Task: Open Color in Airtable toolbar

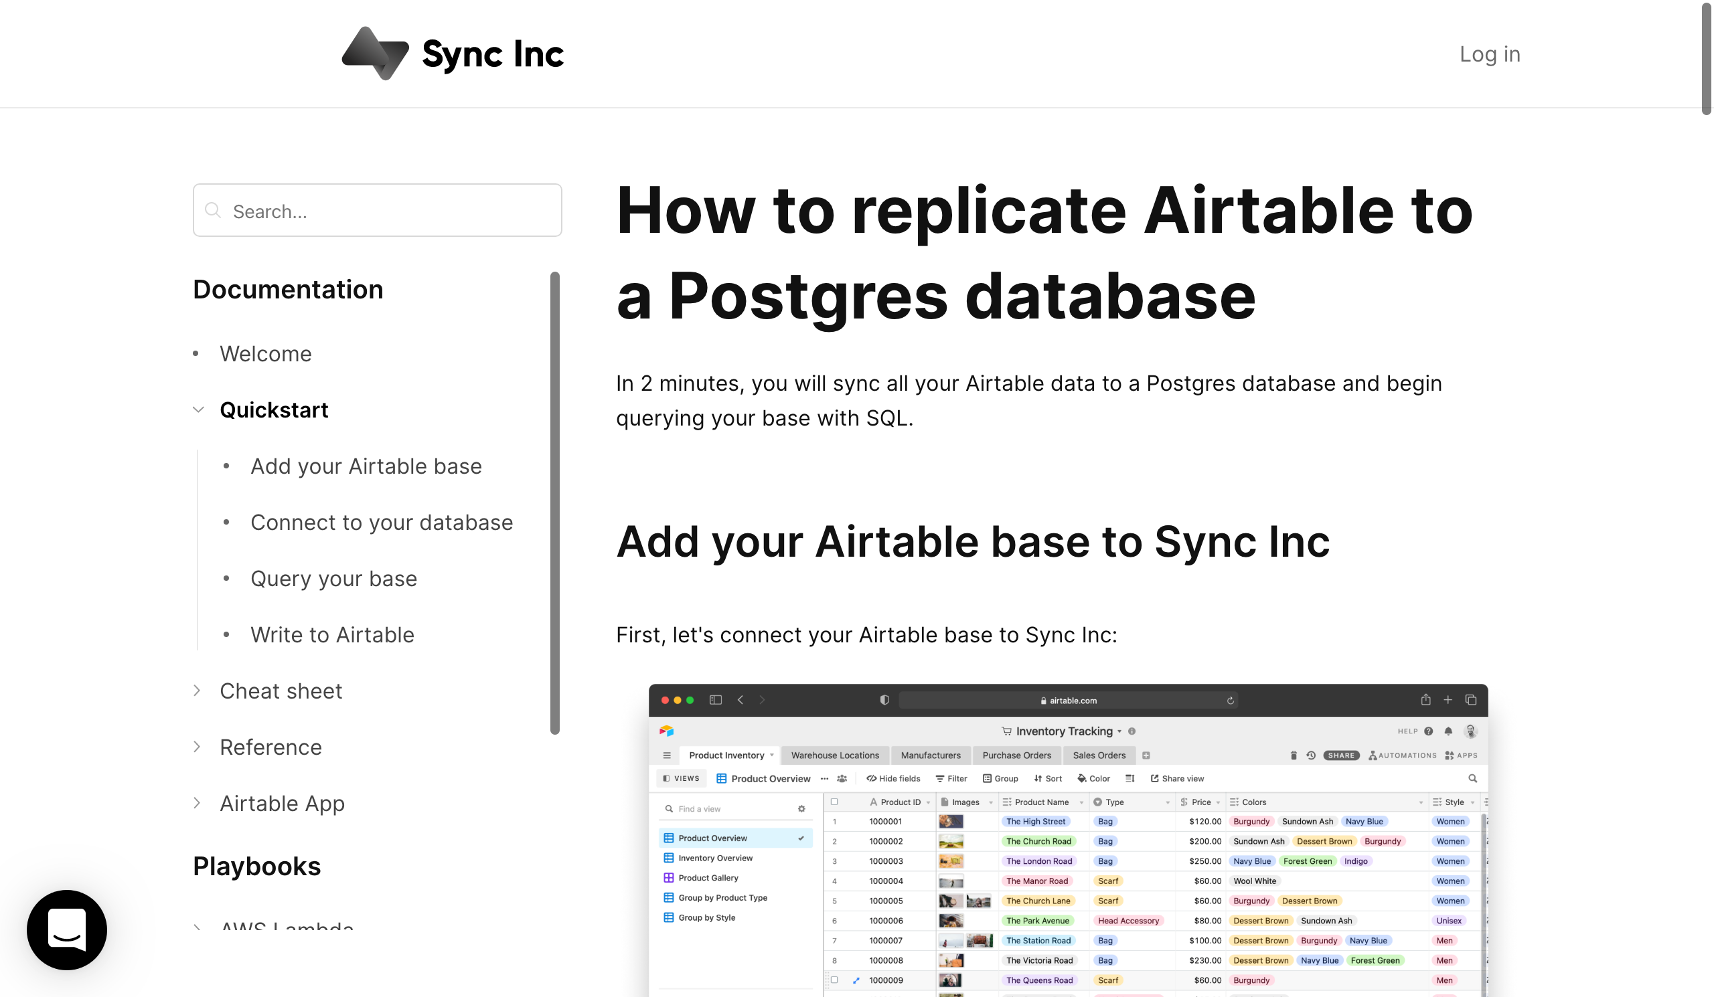Action: tap(1094, 778)
